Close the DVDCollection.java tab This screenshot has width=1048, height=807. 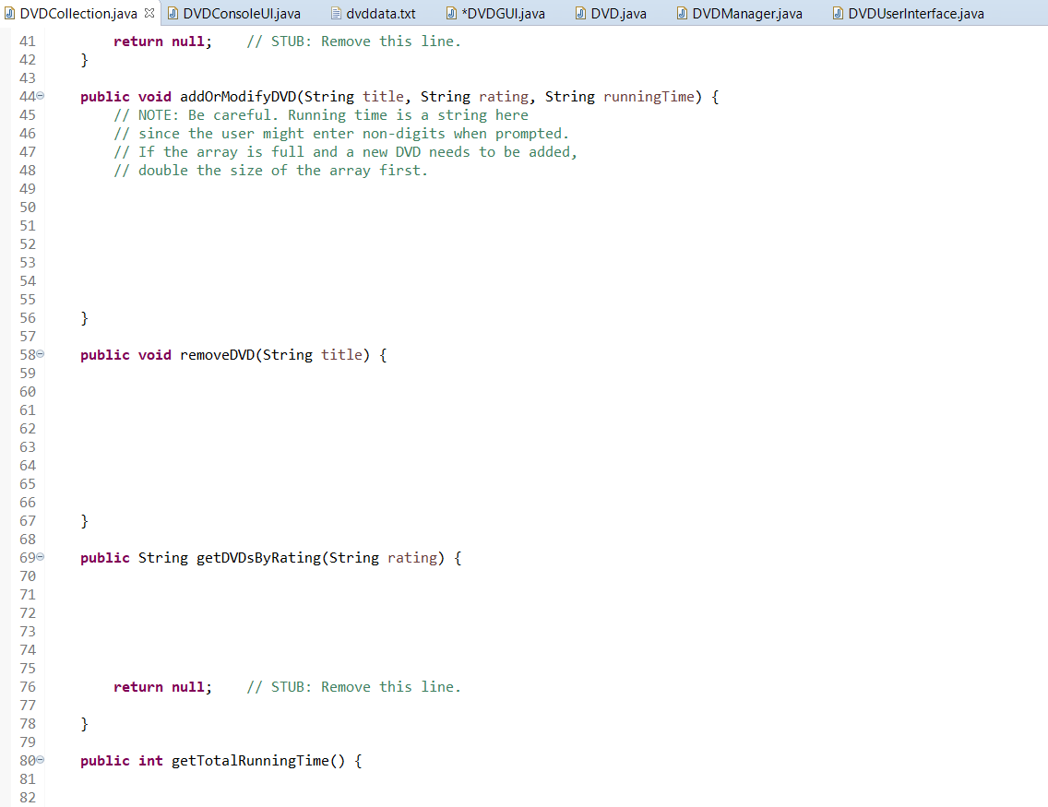151,14
